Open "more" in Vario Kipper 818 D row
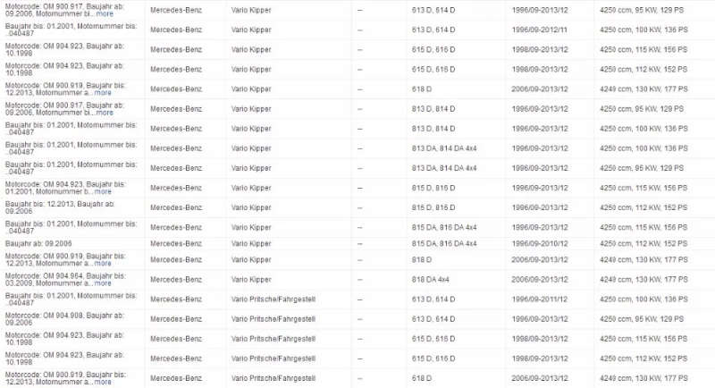This screenshot has width=715, height=388. pos(103,263)
